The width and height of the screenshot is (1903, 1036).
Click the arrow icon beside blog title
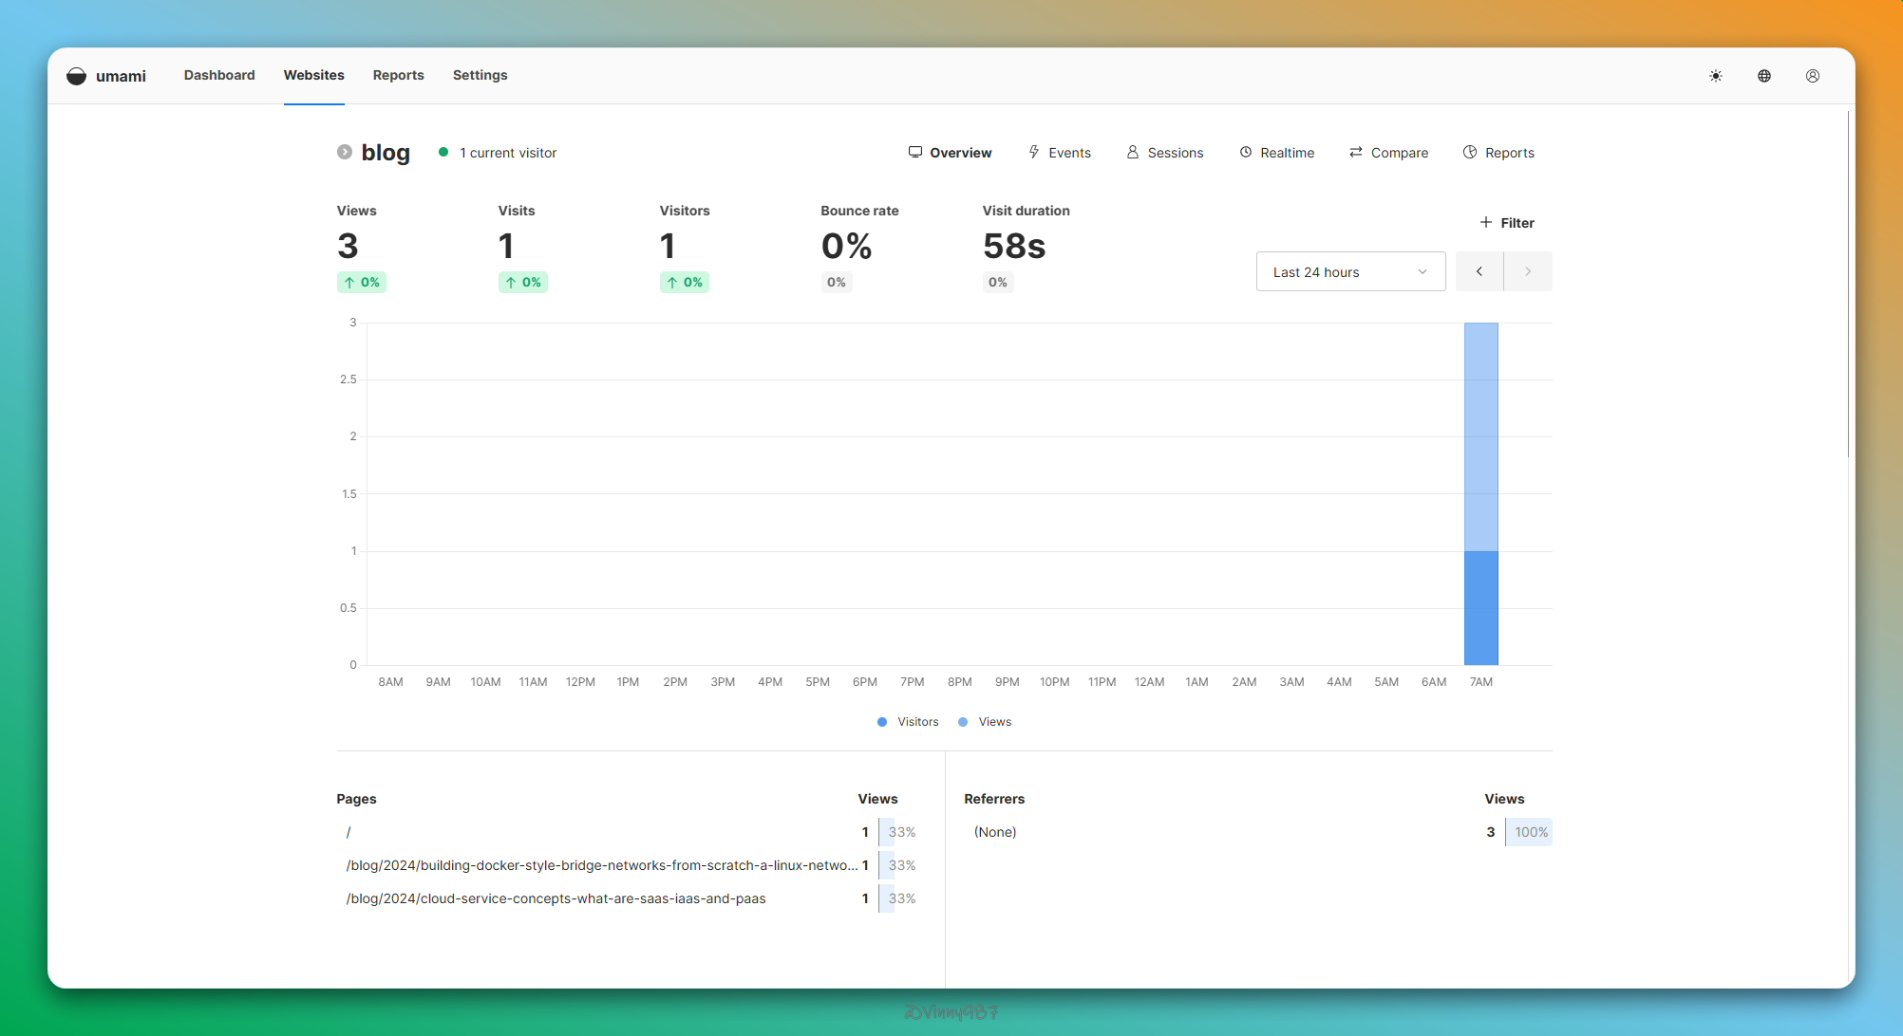point(345,152)
